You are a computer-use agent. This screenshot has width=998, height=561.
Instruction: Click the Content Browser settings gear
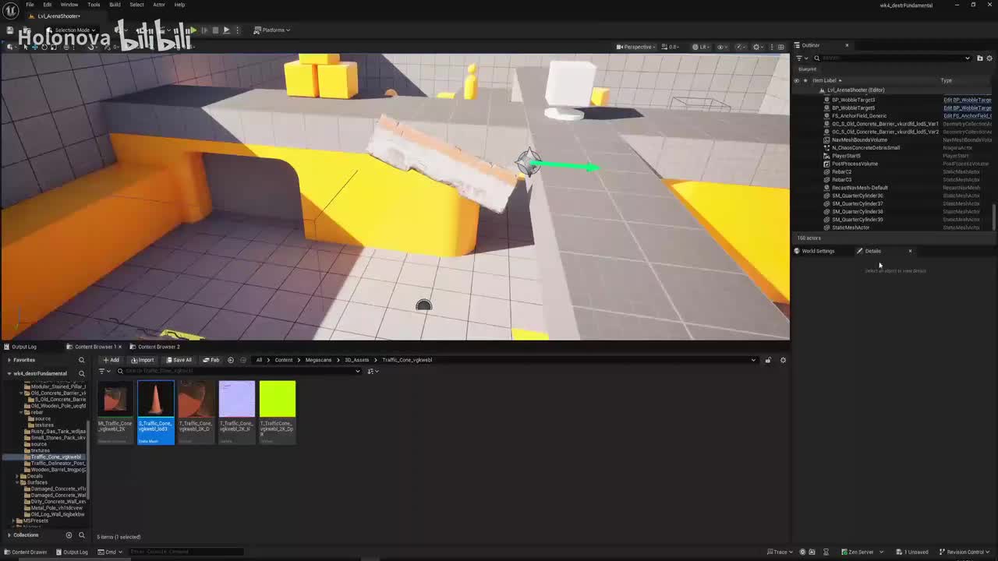pos(783,360)
